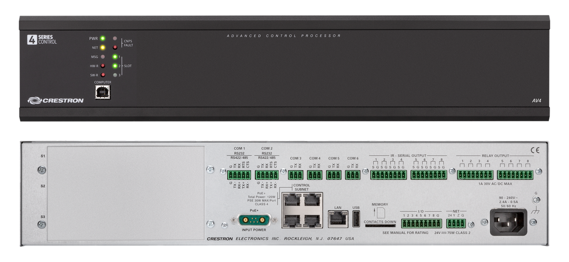This screenshot has width=569, height=262.
Task: Click the Crestron logo on front panel
Action: click(55, 100)
